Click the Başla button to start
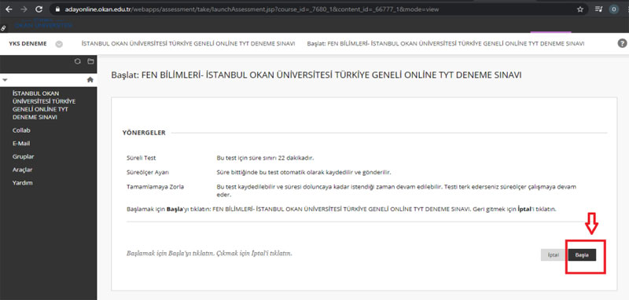This screenshot has height=300, width=629. (582, 255)
